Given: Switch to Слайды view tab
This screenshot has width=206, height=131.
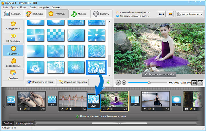Looking at the screenshot, I should [8, 123].
